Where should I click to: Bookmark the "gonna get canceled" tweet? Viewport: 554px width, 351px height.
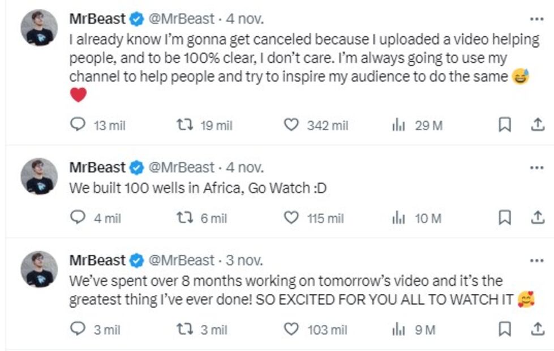coord(504,125)
